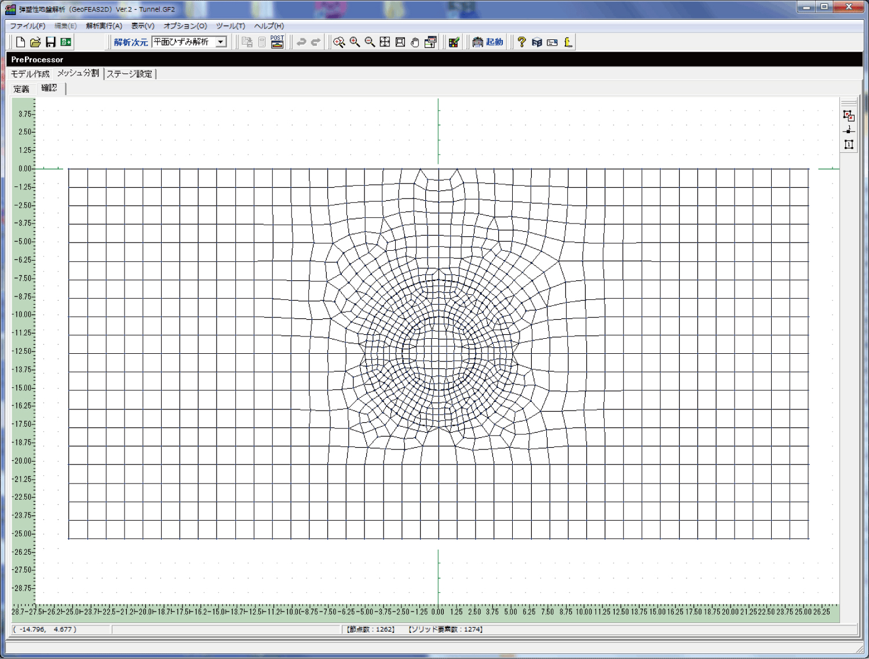
Task: Select the zoom out magnifier tool
Action: click(x=370, y=42)
